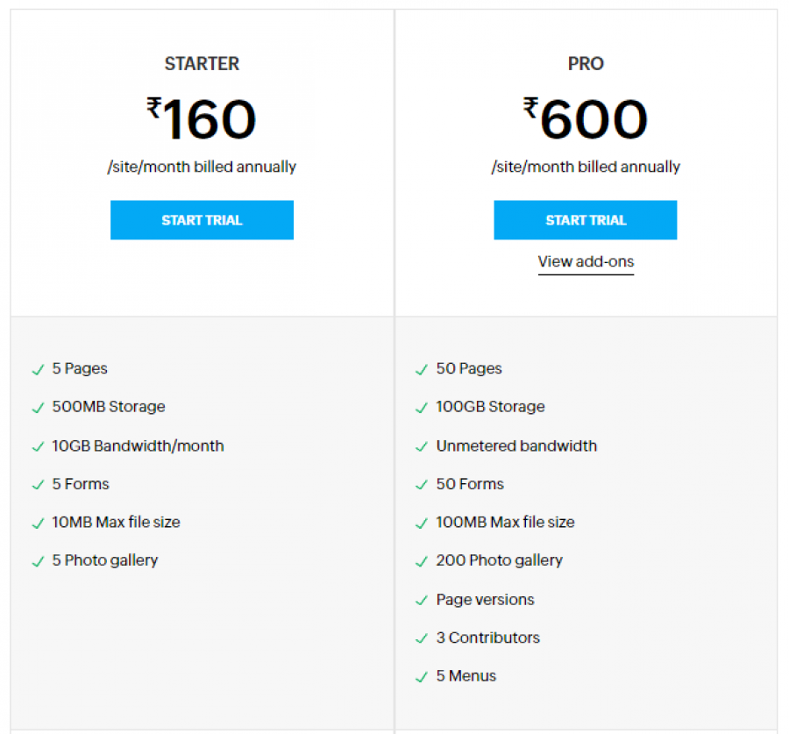Viewport: 789px width, 734px height.
Task: Select the 10MB Max file size text
Action: click(116, 522)
